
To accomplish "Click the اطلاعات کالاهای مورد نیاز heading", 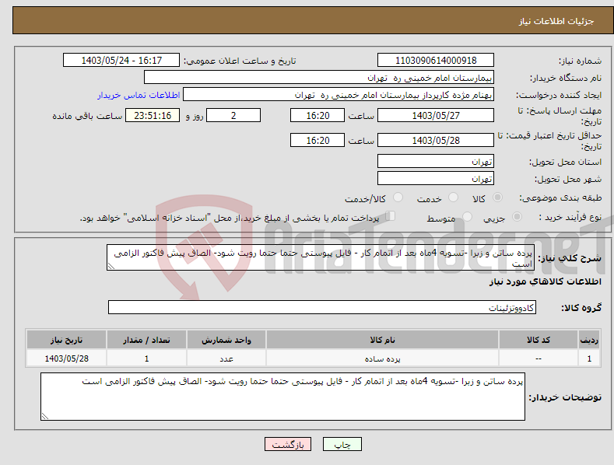I will pyautogui.click(x=545, y=281).
